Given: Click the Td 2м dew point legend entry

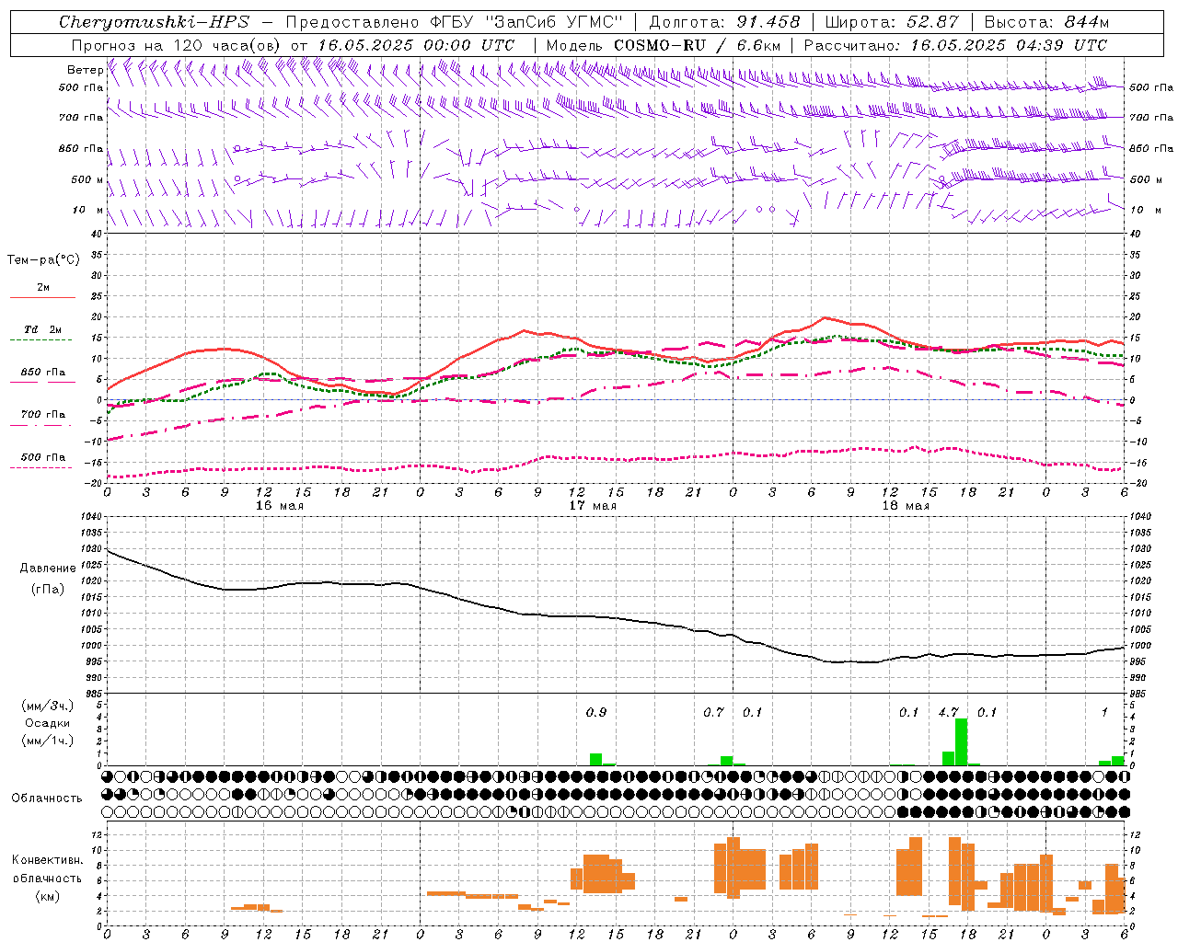Looking at the screenshot, I should (x=42, y=329).
